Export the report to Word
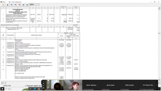Viewport: 161px width, 91px height. click(x=23, y=5)
